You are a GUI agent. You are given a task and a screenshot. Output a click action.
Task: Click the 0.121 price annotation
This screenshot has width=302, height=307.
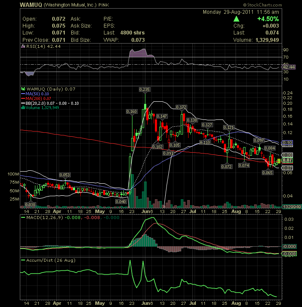coord(229,128)
